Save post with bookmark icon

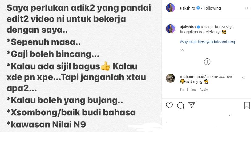[247, 105]
